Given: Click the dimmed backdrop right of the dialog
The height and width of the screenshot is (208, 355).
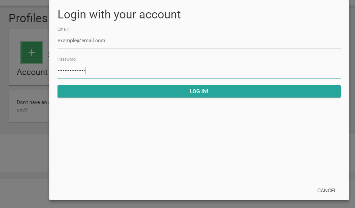Looking at the screenshot, I should pyautogui.click(x=352, y=104).
